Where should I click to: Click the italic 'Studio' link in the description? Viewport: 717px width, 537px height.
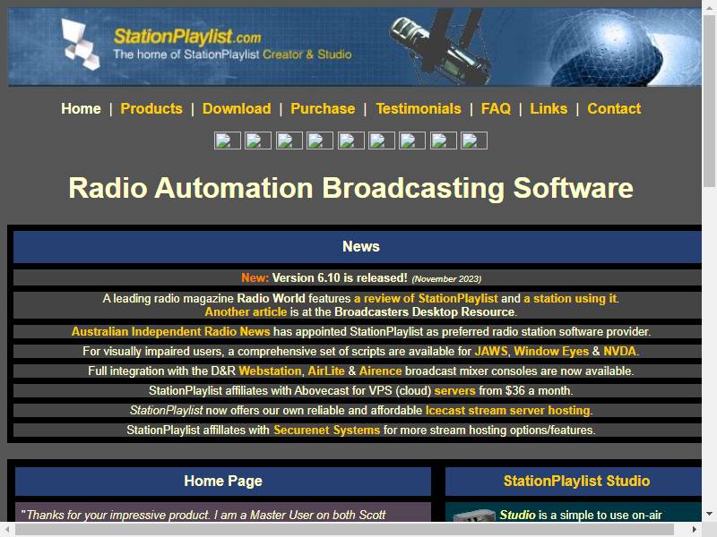[x=517, y=516]
